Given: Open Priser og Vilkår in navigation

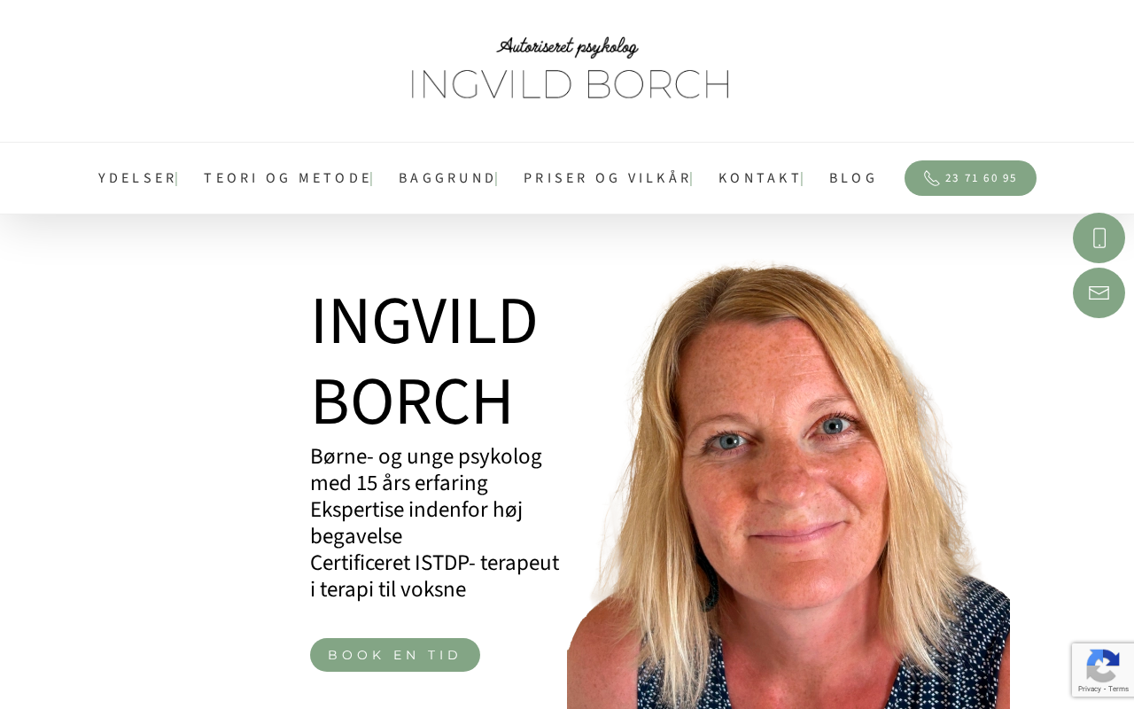Looking at the screenshot, I should (608, 178).
